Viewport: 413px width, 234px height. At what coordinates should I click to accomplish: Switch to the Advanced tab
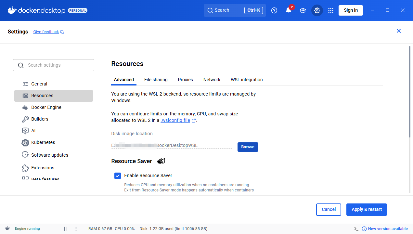tap(124, 80)
